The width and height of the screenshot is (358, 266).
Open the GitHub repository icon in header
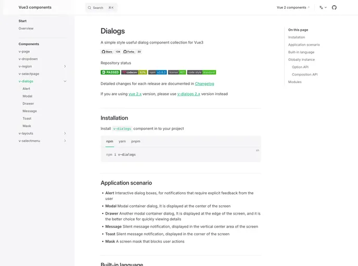click(x=334, y=7)
